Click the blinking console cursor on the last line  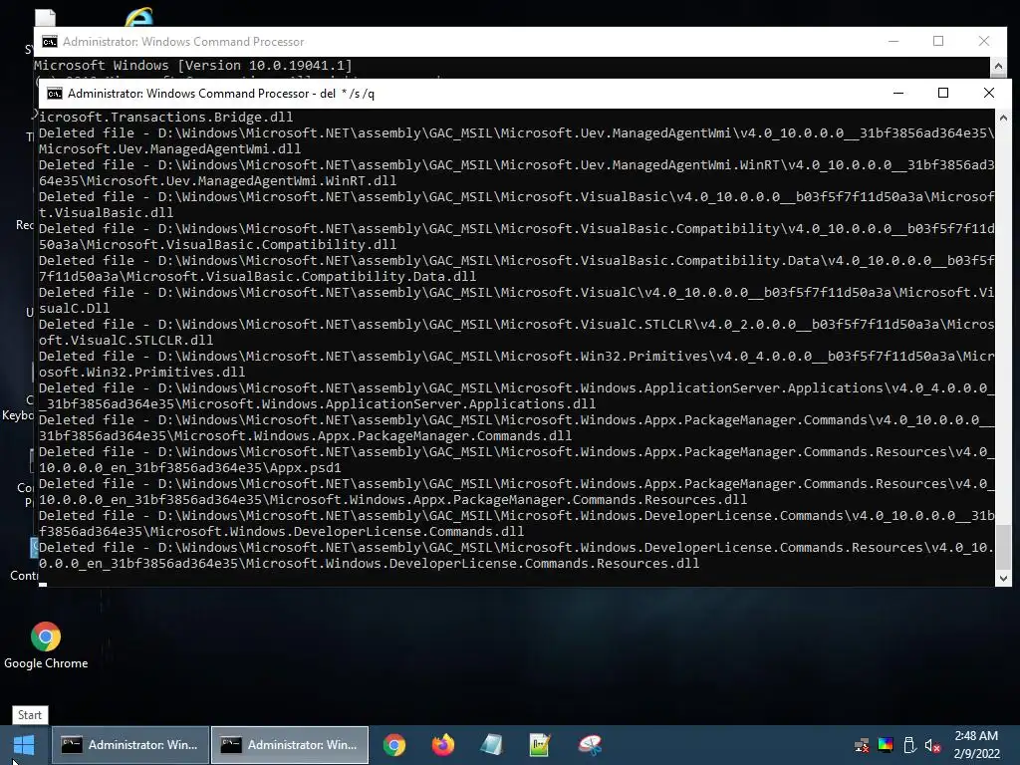[43, 584]
